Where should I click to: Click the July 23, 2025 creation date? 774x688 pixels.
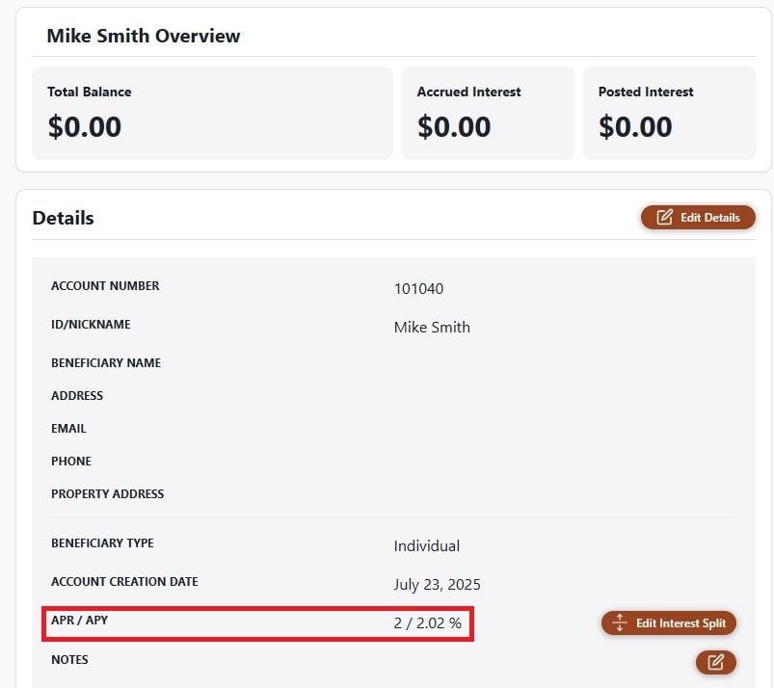[437, 584]
